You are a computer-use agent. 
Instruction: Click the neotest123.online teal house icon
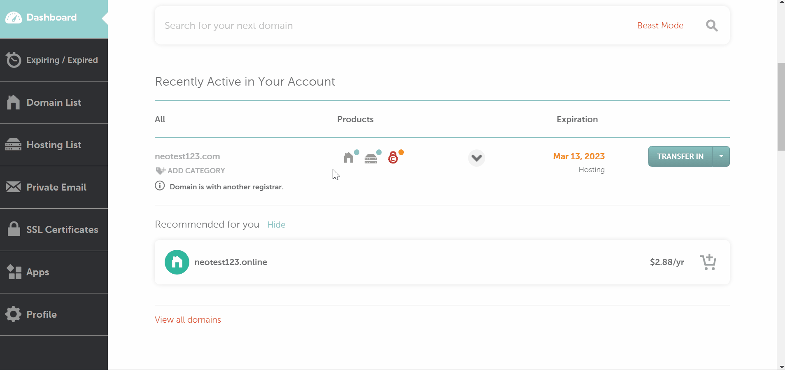(x=177, y=262)
